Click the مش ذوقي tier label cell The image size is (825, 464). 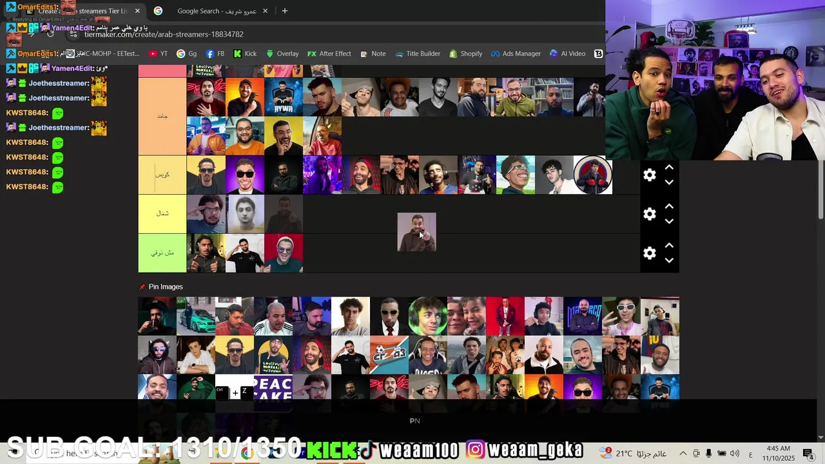click(162, 253)
